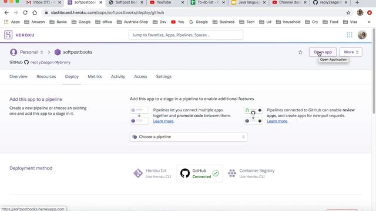
Task: Click the softpostbooks hexagon app icon
Action: click(58, 52)
